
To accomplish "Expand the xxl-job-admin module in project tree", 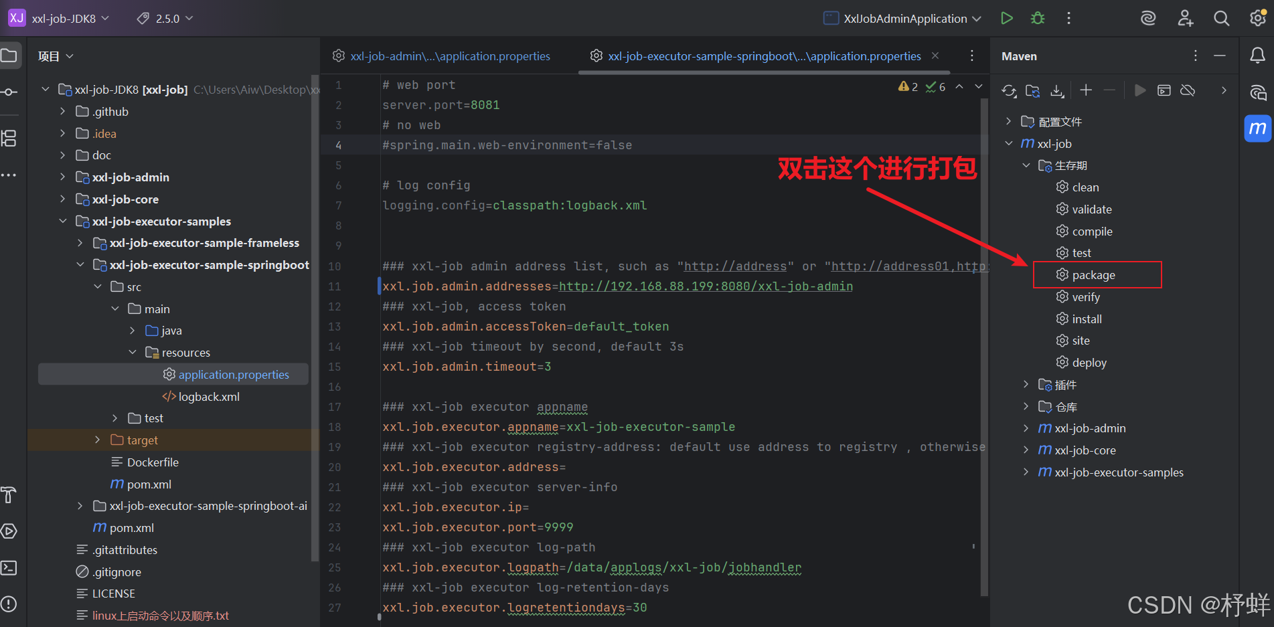I will click(x=63, y=177).
